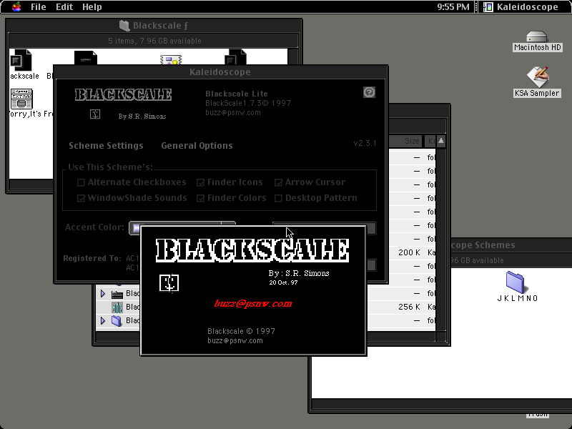
Task: Click the 9:55 PM menu bar clock
Action: click(453, 6)
